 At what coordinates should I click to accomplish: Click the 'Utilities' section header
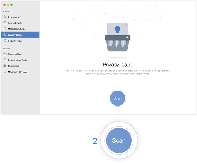(7, 49)
